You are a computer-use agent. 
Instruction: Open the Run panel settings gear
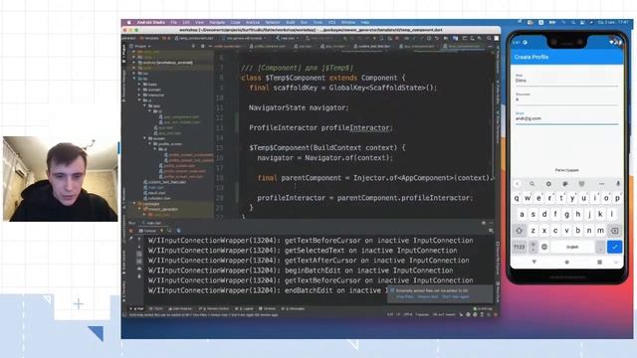pos(484,223)
